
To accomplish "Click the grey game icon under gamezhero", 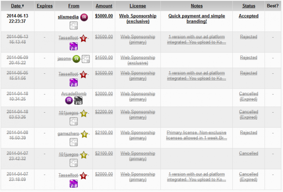I will (x=74, y=142).
